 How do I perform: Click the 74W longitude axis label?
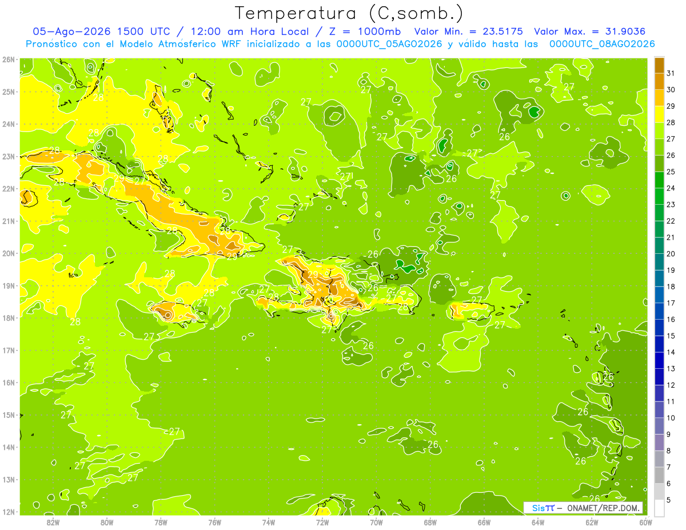pyautogui.click(x=269, y=522)
